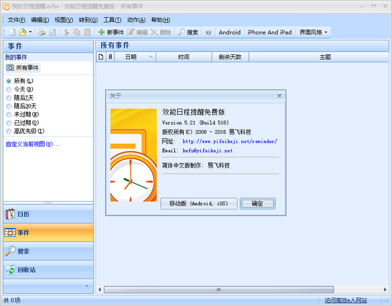Click the 搜索 toolbar search button
The width and height of the screenshot is (392, 306).
pos(188,32)
